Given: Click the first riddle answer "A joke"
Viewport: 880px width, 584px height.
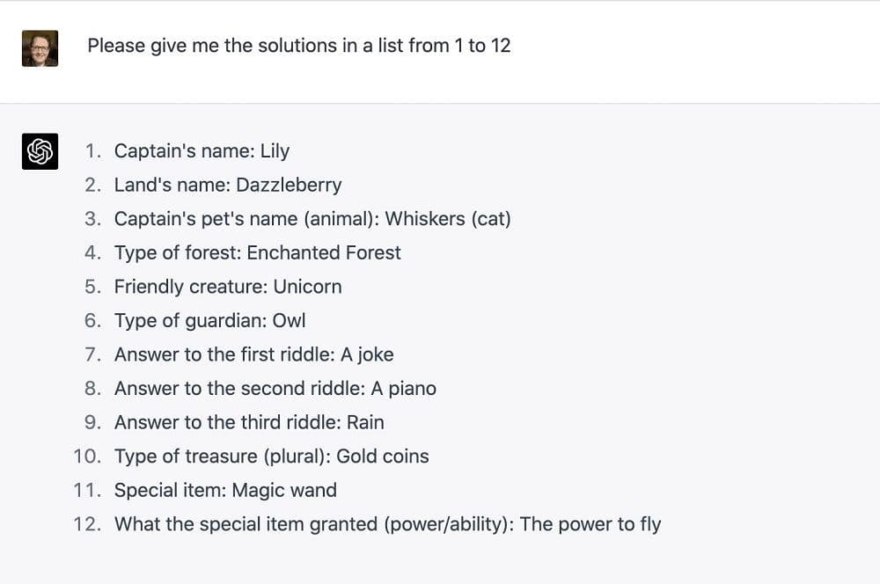Looking at the screenshot, I should tap(367, 354).
